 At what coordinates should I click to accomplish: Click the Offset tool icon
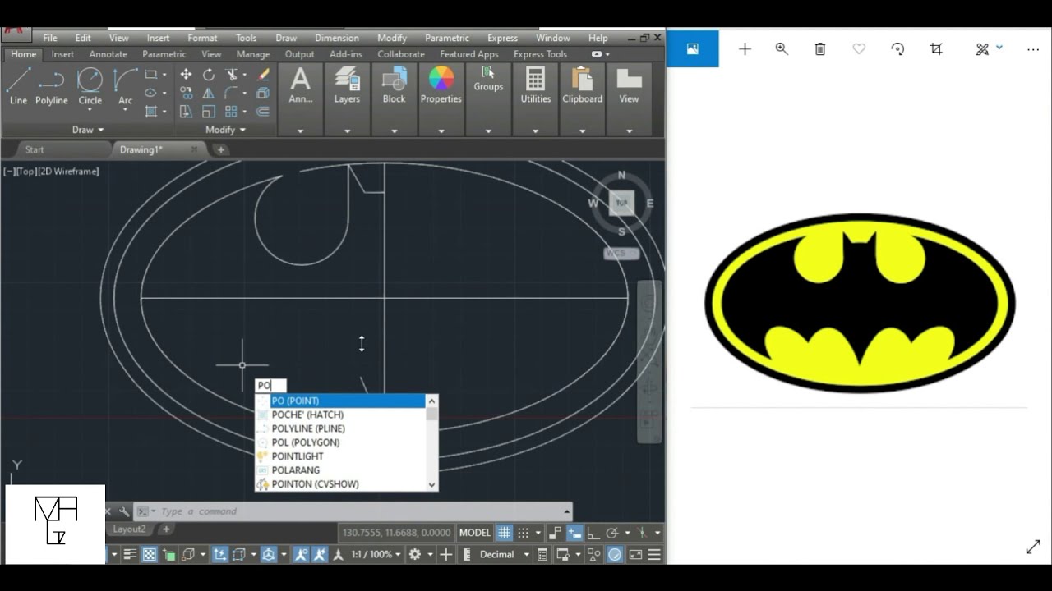pos(263,112)
